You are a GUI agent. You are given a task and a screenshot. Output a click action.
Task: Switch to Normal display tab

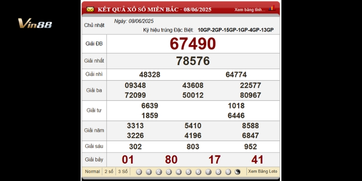92,172
